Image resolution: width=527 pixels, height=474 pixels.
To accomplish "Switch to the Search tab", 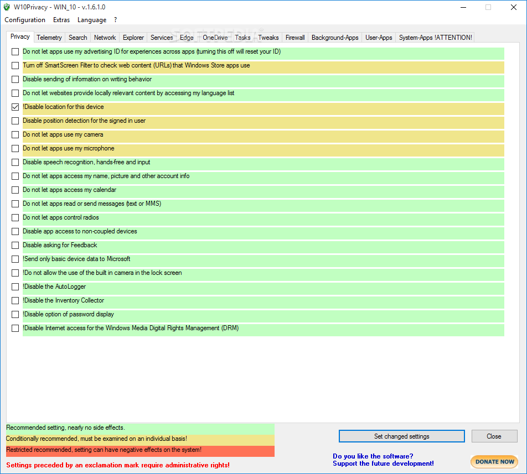I will (x=77, y=38).
